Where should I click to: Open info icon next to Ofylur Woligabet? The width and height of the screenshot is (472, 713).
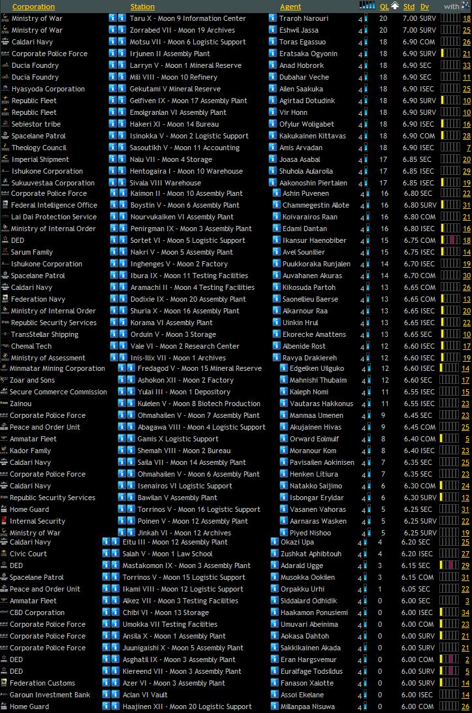[x=272, y=124]
